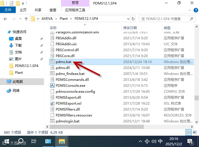Click the vertical scrollbar thumb in file list

[196, 98]
